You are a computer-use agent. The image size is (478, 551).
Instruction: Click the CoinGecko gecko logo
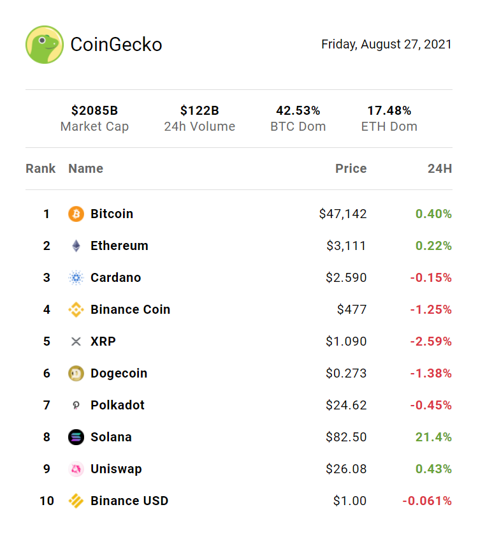(45, 45)
